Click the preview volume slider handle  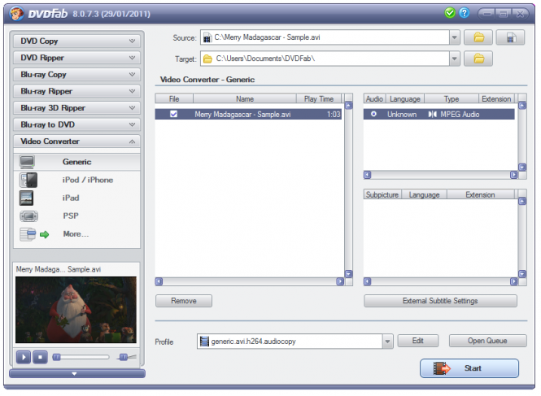coord(124,357)
